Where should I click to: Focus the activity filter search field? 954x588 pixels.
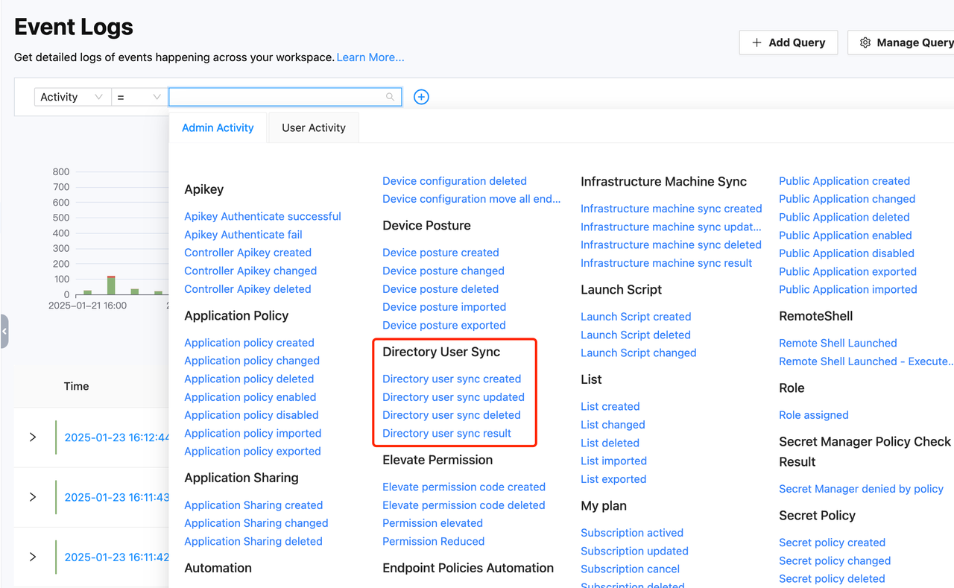coord(285,97)
